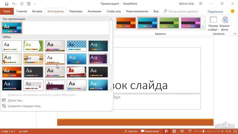Screen dimensions: 238x134
Task: Click the slide title text box
Action: point(157,70)
